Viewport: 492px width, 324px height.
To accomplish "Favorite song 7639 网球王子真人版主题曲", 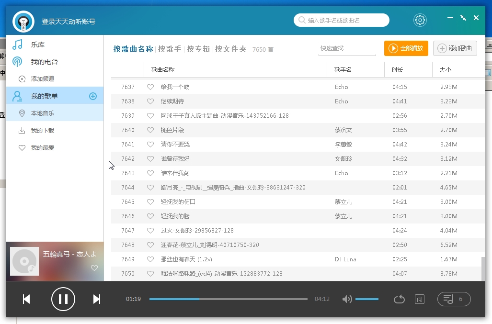I will tap(150, 116).
